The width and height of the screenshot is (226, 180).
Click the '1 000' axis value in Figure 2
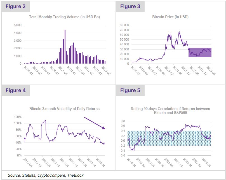(x=18, y=56)
